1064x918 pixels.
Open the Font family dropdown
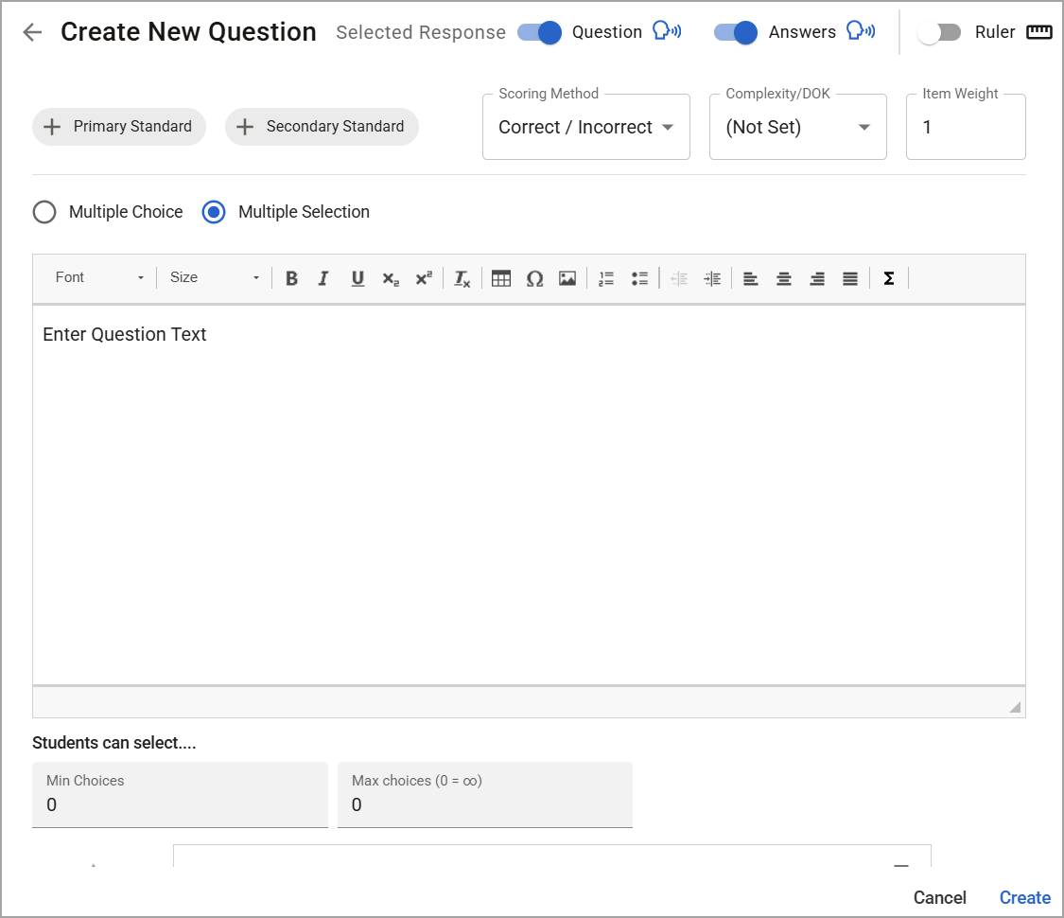pos(99,277)
